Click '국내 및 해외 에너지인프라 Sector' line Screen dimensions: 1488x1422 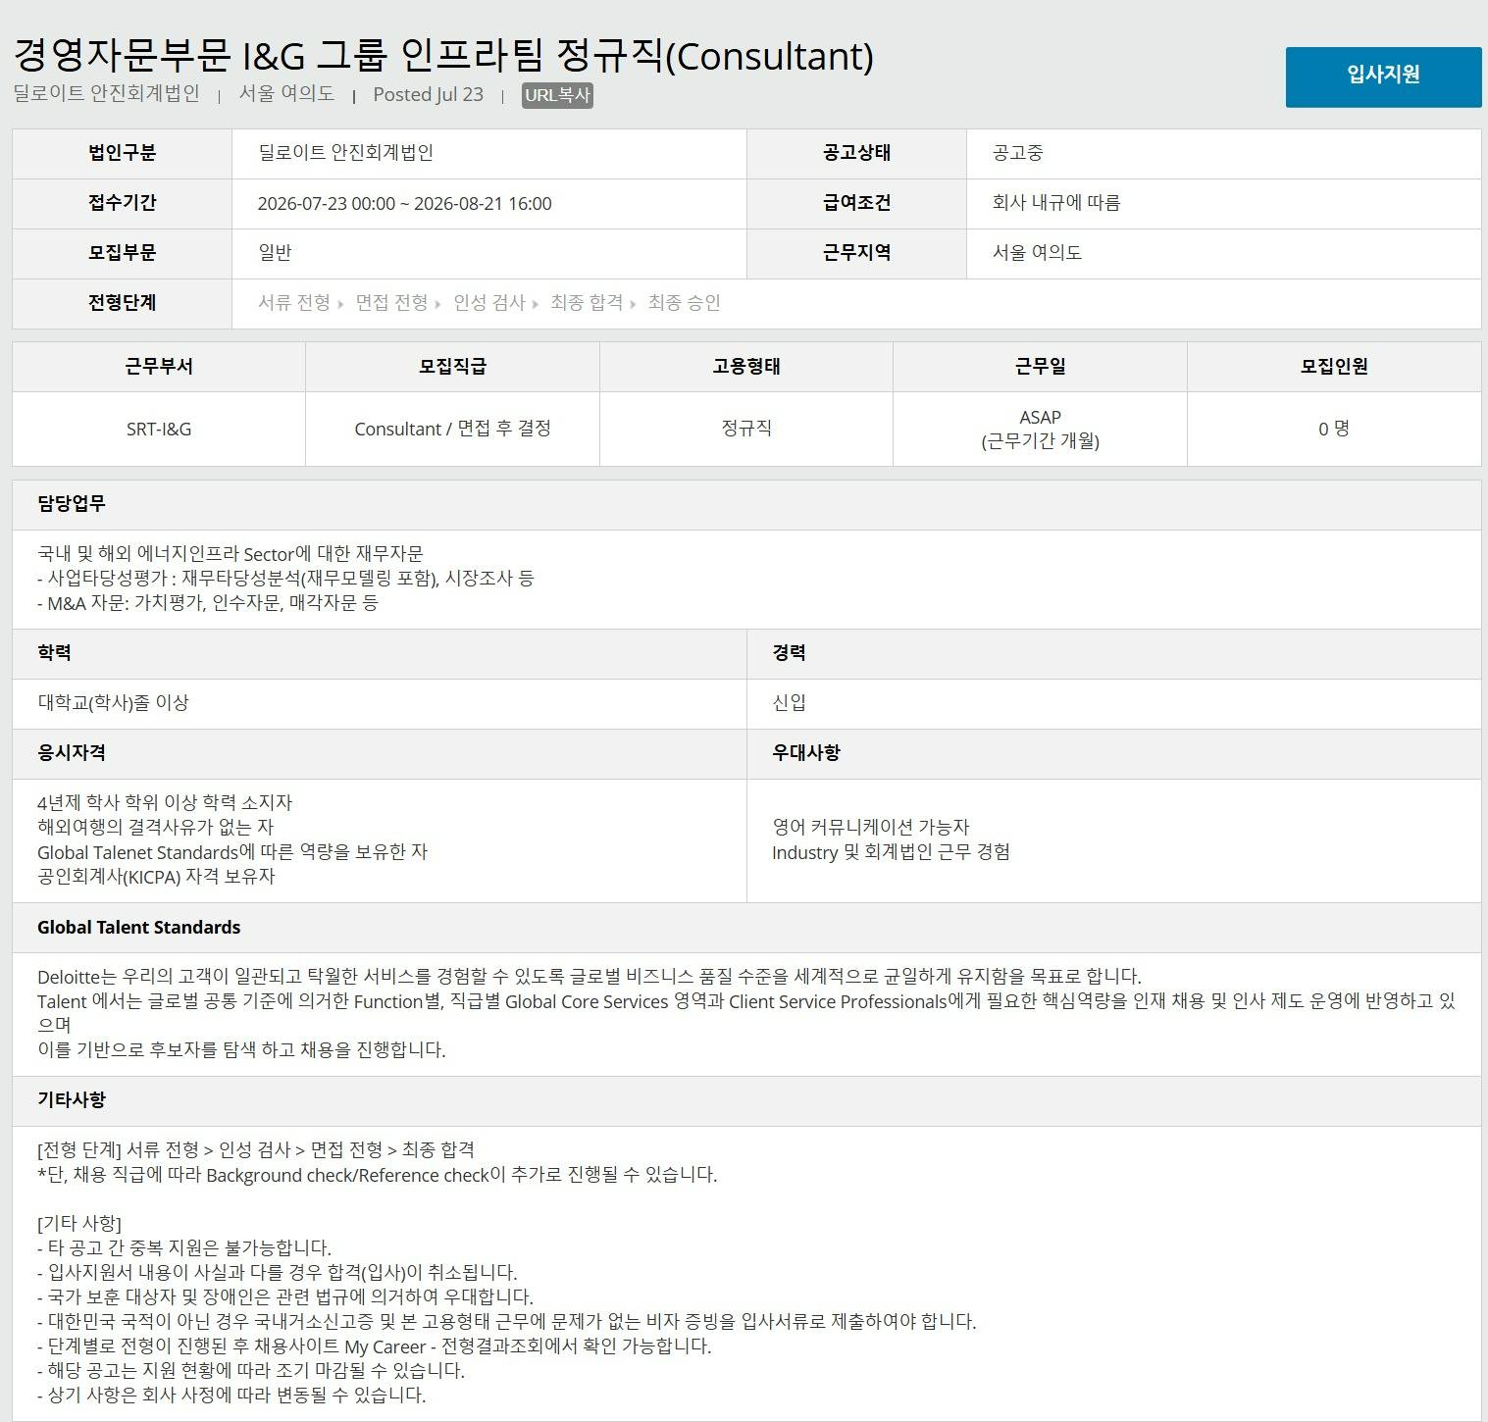point(231,554)
